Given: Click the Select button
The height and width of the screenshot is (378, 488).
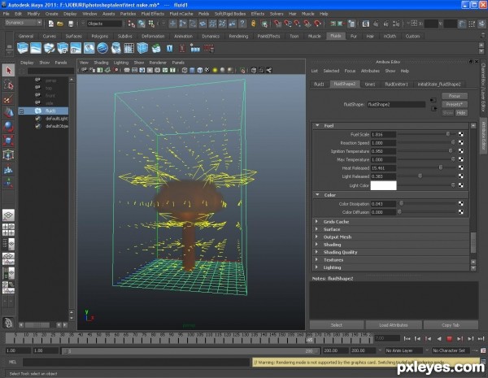Looking at the screenshot, I should (x=337, y=325).
